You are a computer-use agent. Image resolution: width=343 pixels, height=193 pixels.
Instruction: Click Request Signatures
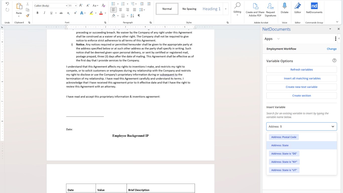click(270, 10)
